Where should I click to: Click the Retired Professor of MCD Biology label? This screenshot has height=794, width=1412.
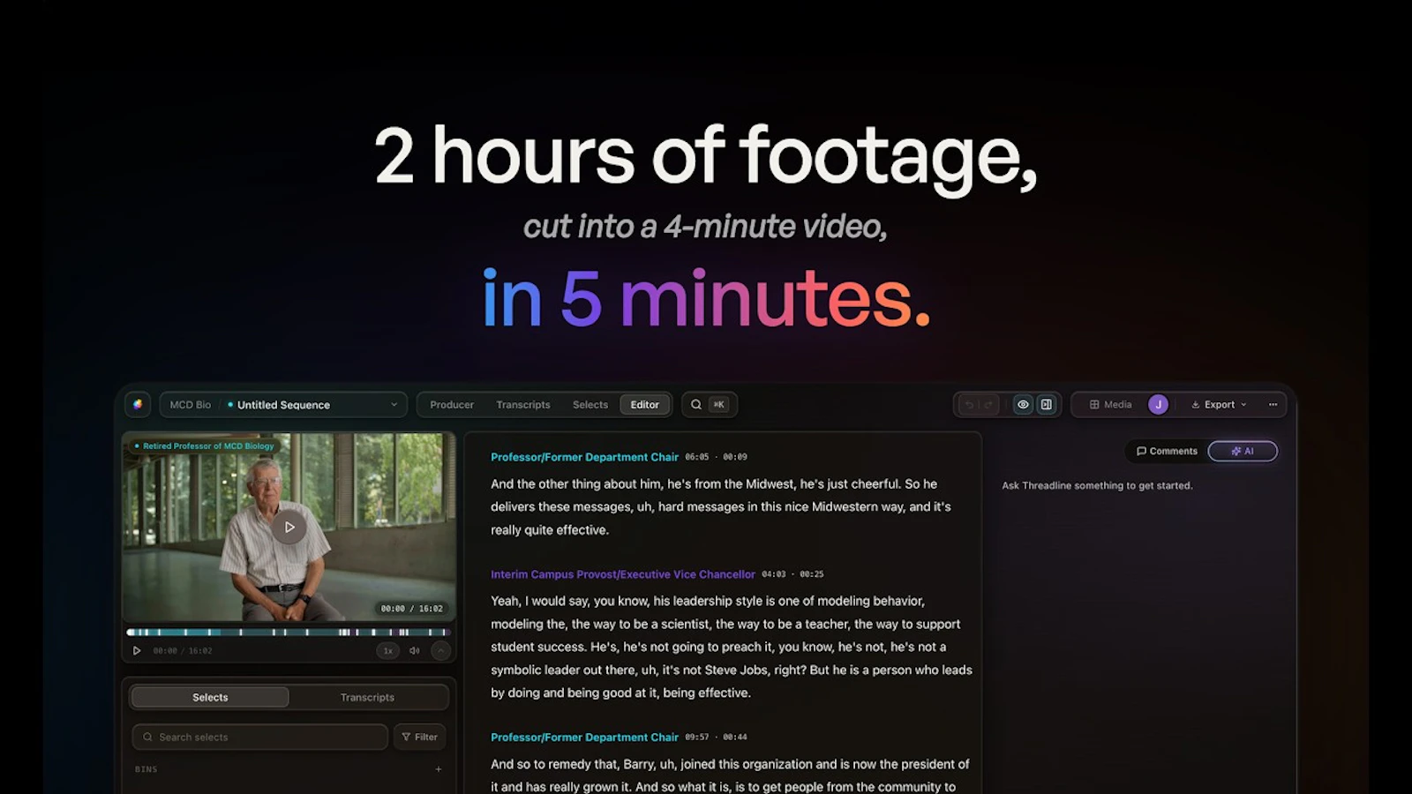[x=205, y=446]
